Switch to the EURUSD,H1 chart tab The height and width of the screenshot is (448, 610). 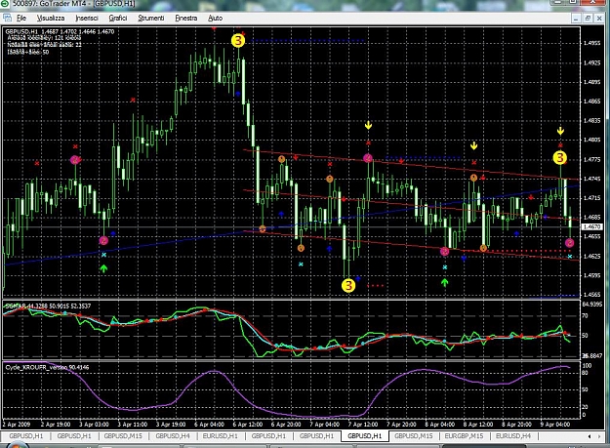221,436
